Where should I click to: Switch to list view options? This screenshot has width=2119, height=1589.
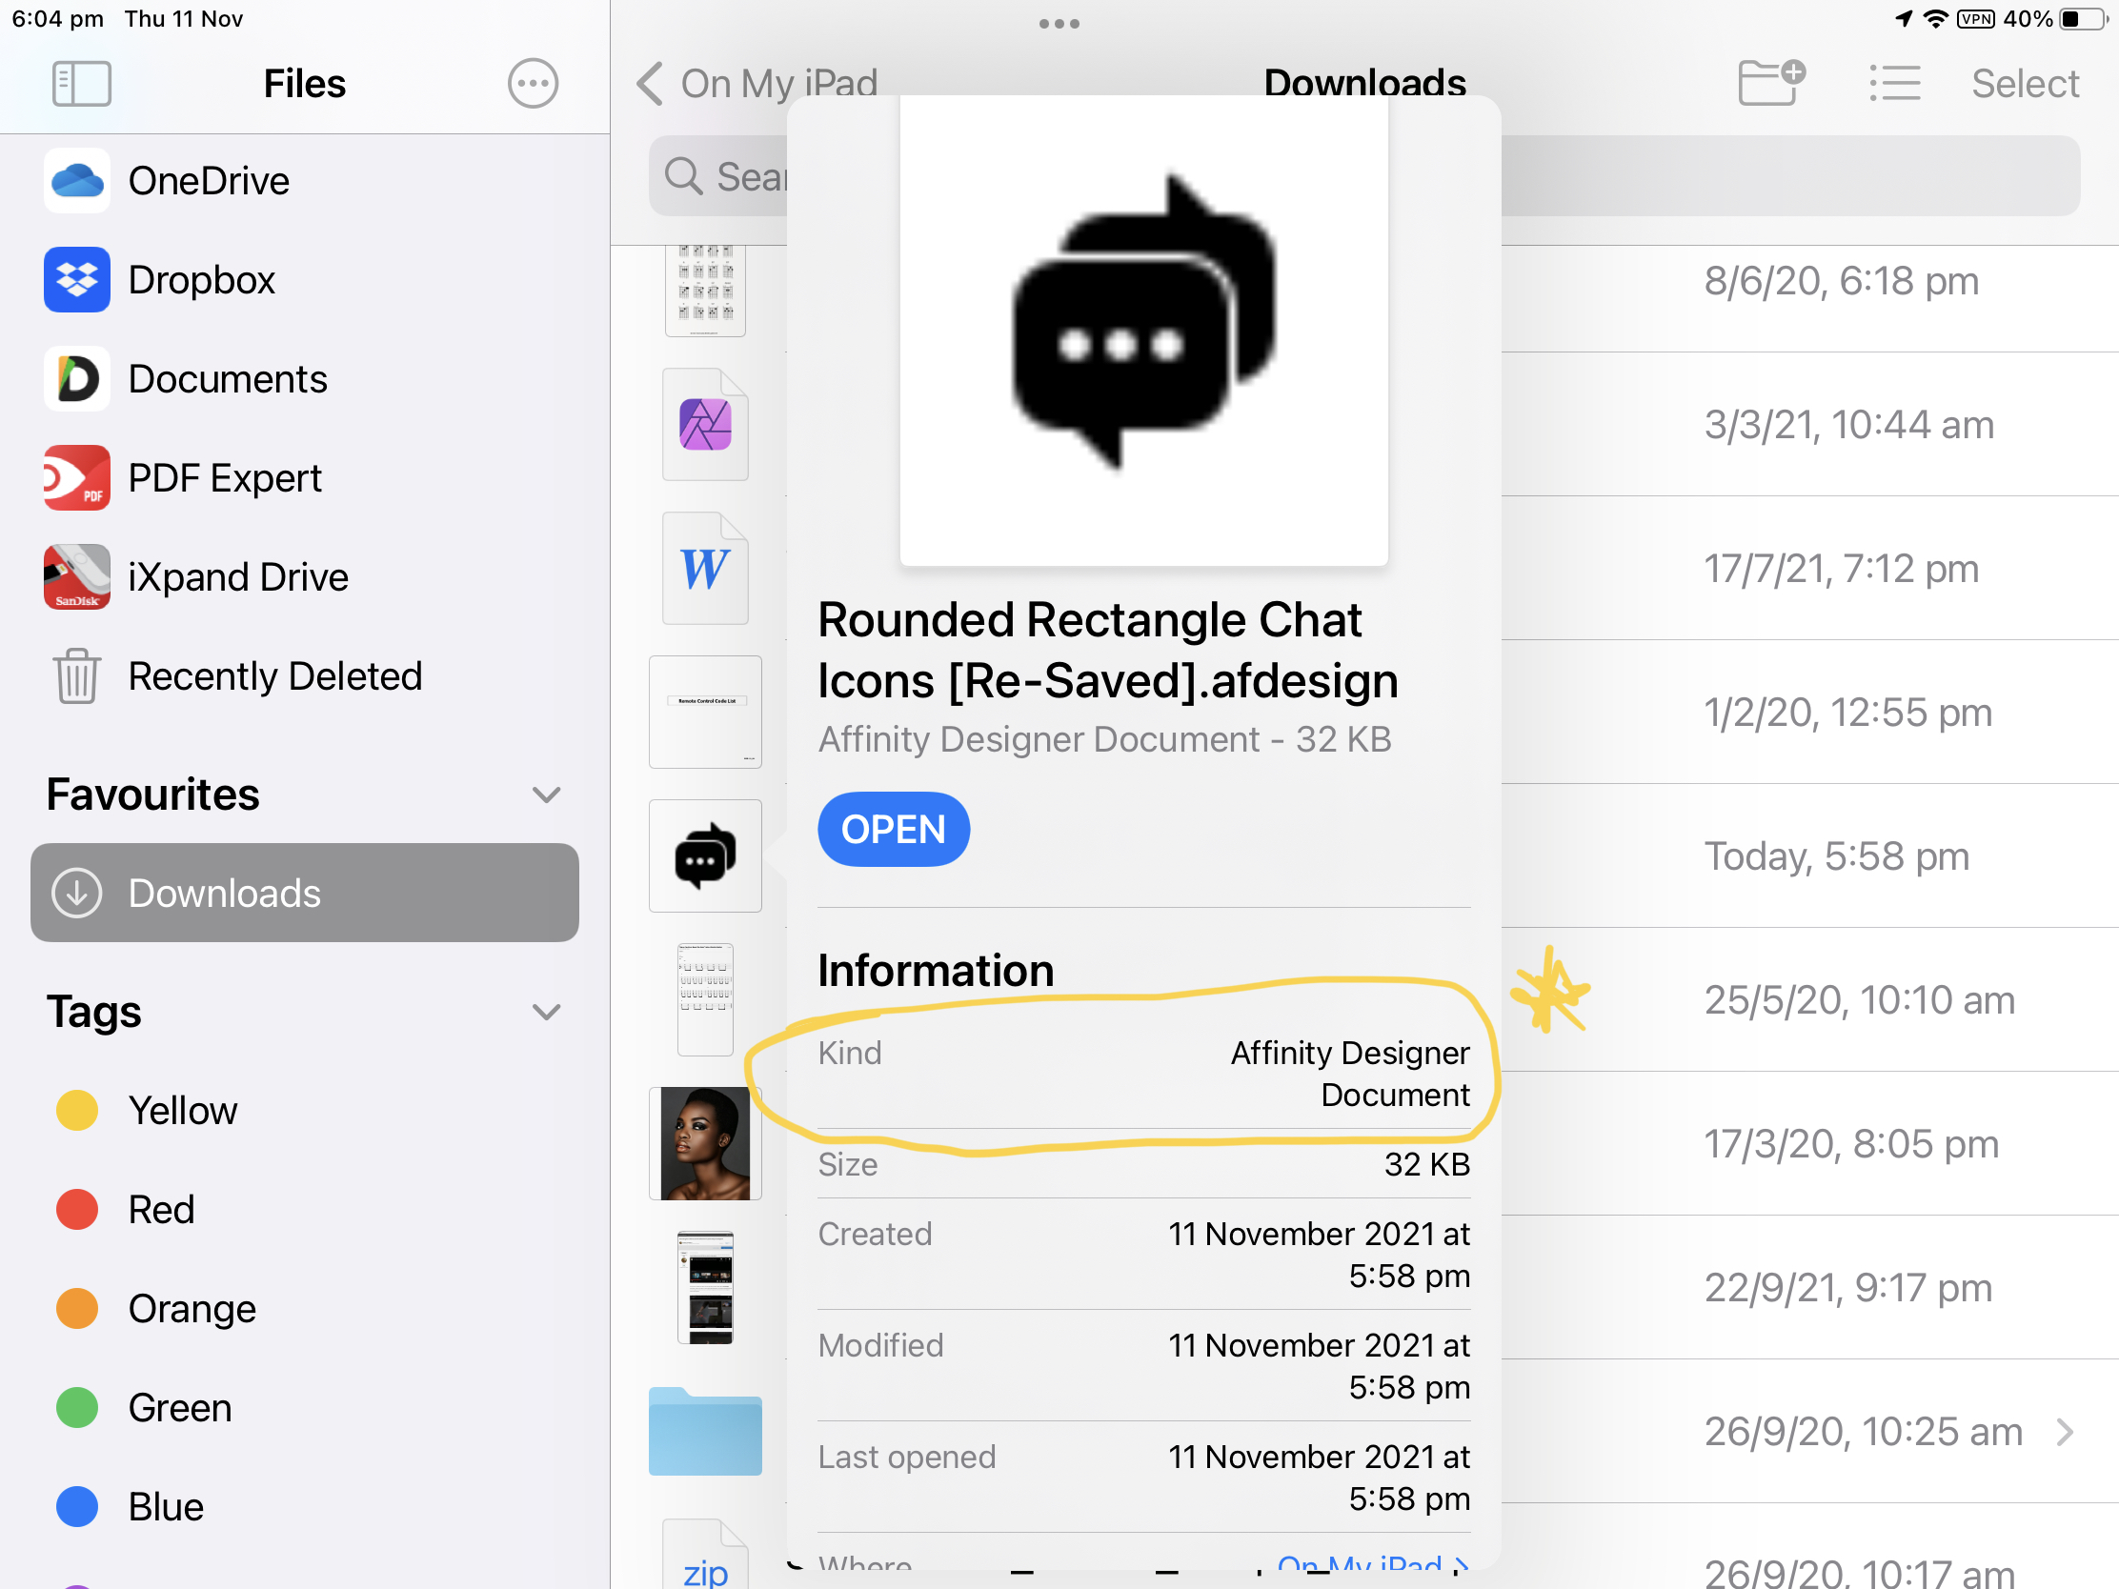pyautogui.click(x=1895, y=83)
